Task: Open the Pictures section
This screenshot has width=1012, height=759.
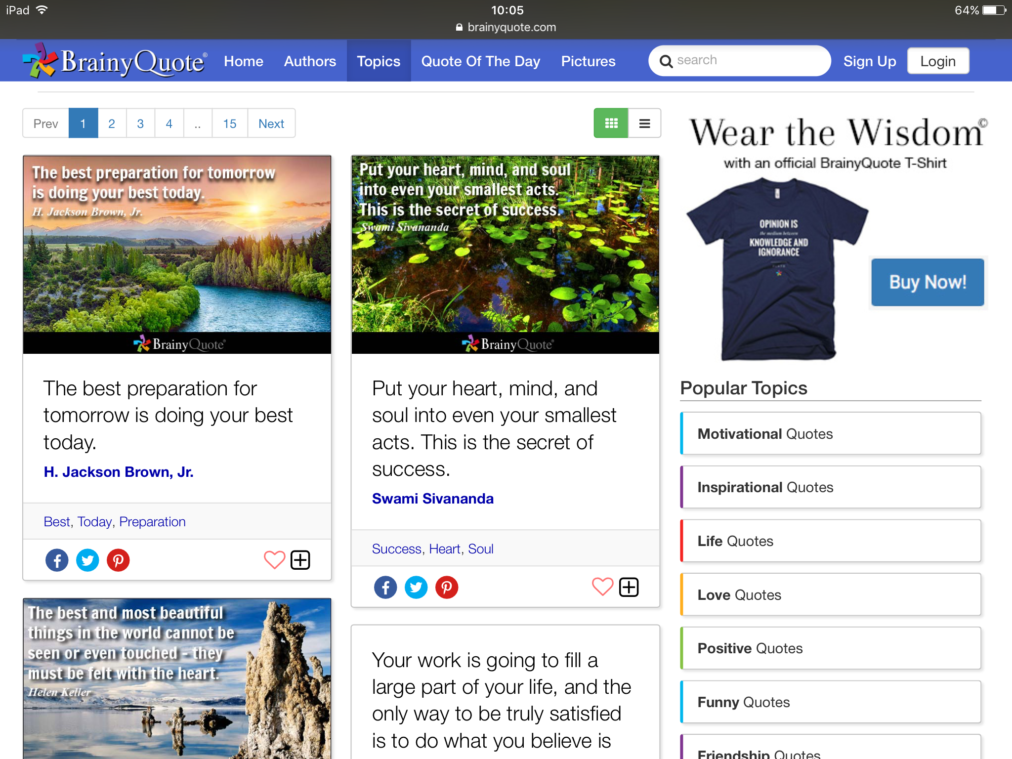Action: 588,61
